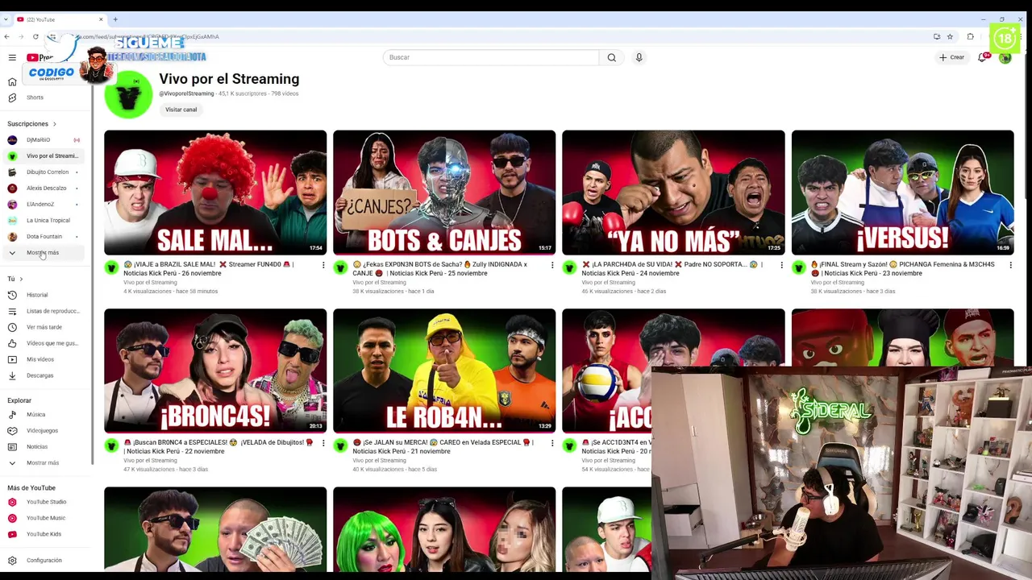Go back with the browser back arrow
Screen dimensions: 1032x580
point(7,36)
